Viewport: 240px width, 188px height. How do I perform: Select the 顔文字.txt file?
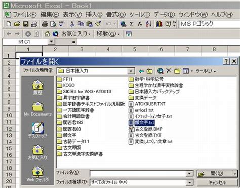point(142,122)
